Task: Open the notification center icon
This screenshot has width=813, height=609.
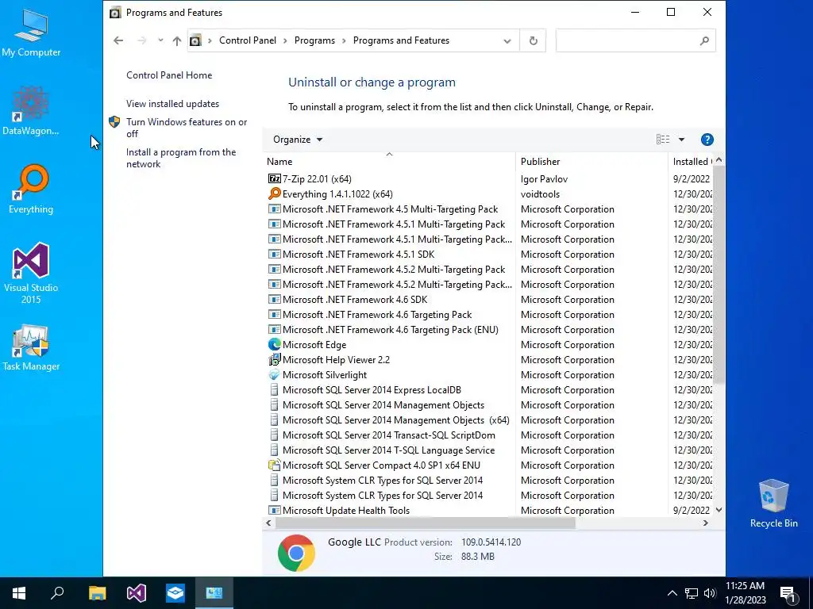Action: [788, 593]
